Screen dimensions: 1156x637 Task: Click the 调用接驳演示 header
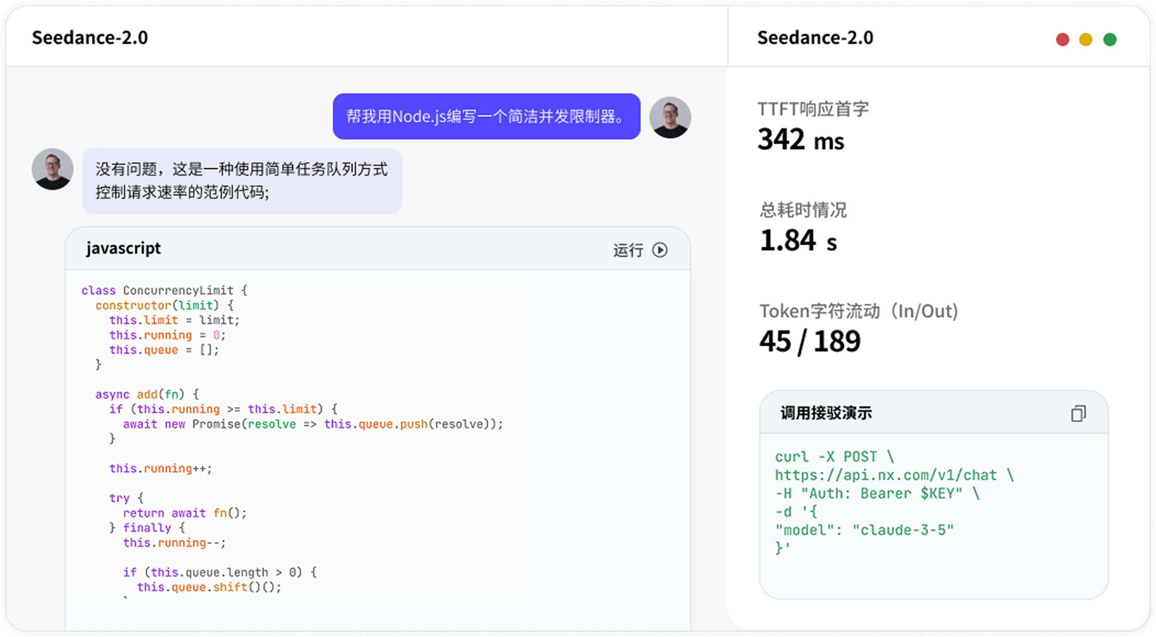pos(826,413)
